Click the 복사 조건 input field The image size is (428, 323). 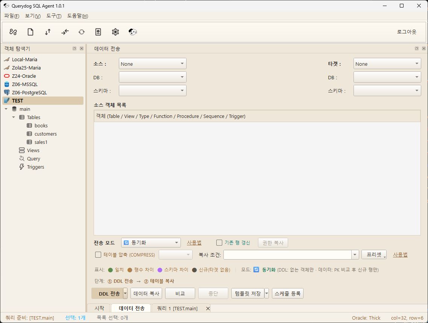pos(287,255)
